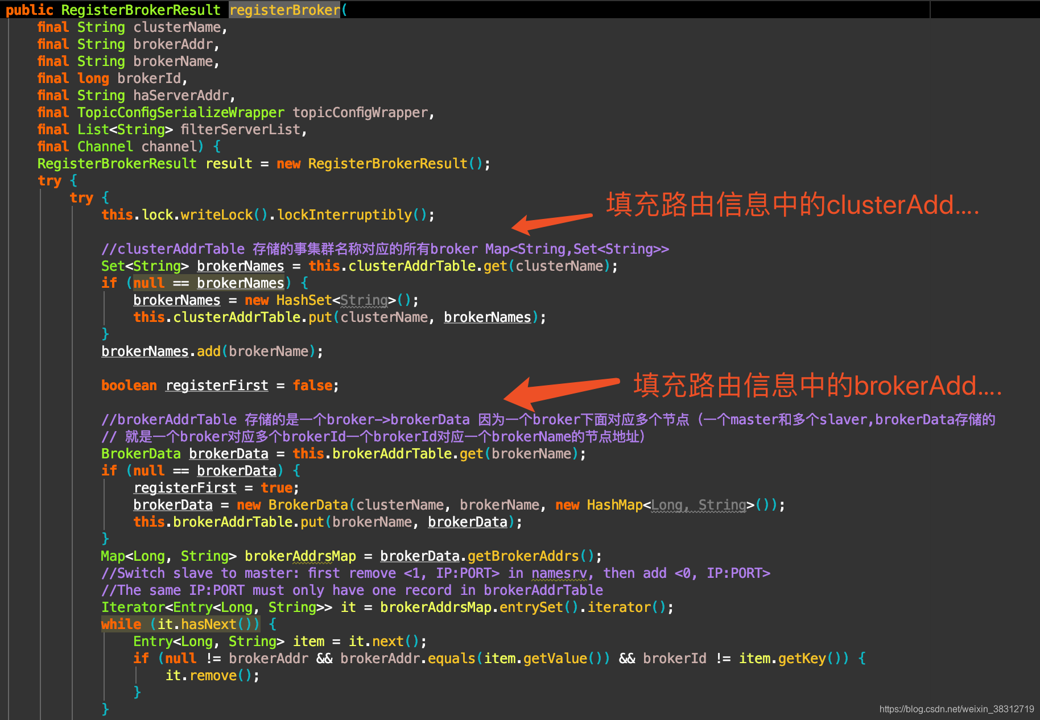Click //The same IP:PORT comment line
This screenshot has height=720, width=1040.
(x=352, y=590)
